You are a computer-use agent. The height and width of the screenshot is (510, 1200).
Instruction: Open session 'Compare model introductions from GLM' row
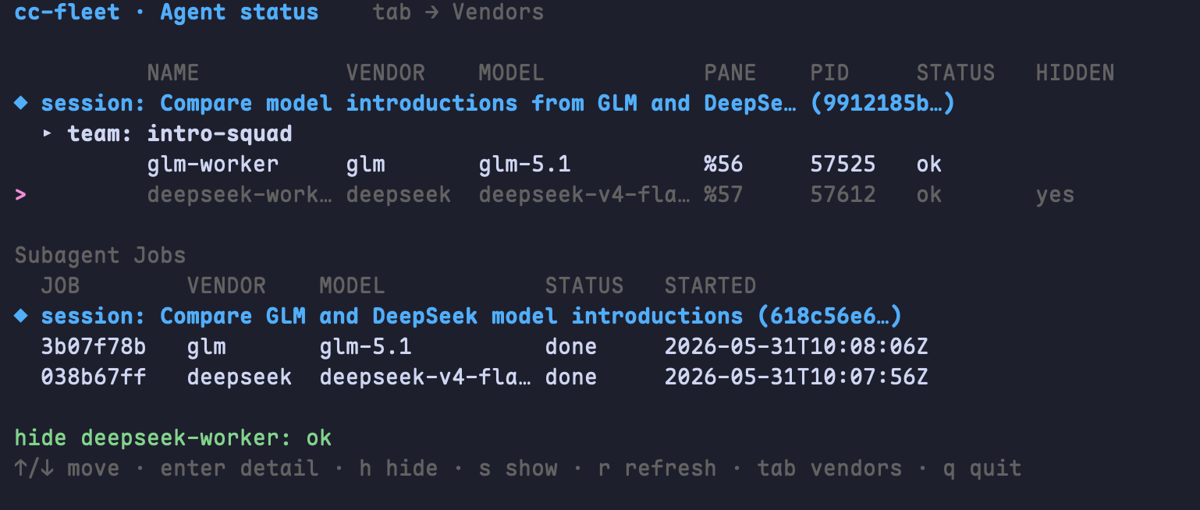click(x=485, y=103)
